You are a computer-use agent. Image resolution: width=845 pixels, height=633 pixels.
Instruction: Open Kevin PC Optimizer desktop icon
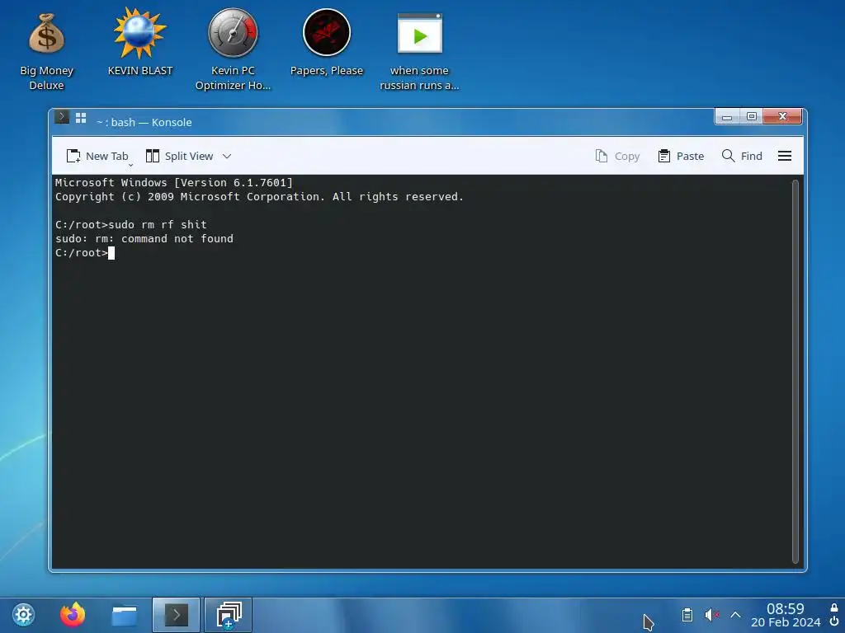tap(233, 49)
